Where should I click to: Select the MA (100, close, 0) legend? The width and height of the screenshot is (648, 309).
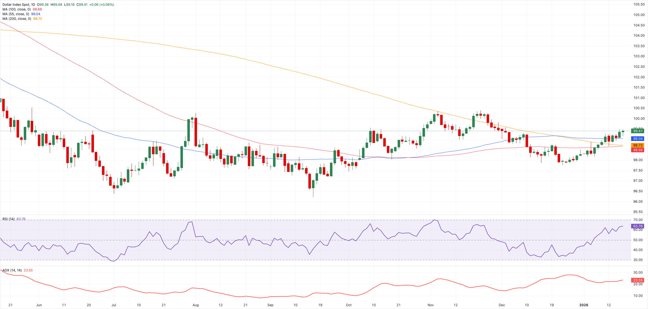17,9
